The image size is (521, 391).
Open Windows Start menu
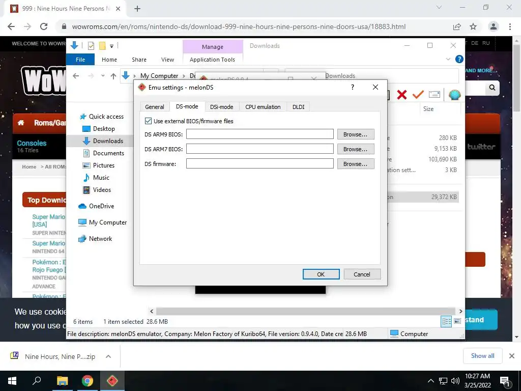[x=12, y=381]
